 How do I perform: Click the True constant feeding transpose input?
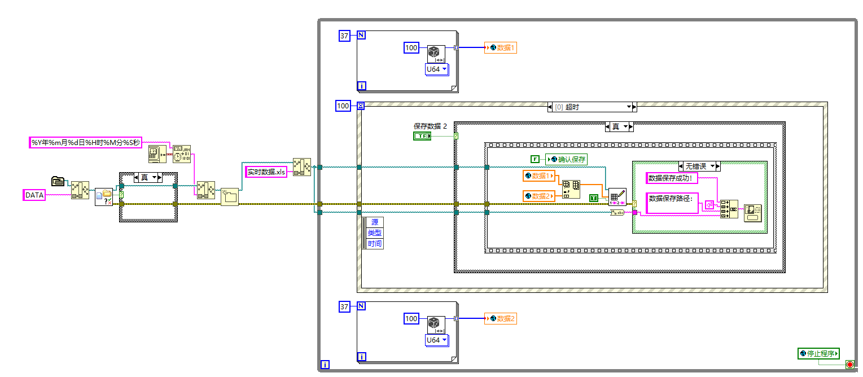point(593,198)
